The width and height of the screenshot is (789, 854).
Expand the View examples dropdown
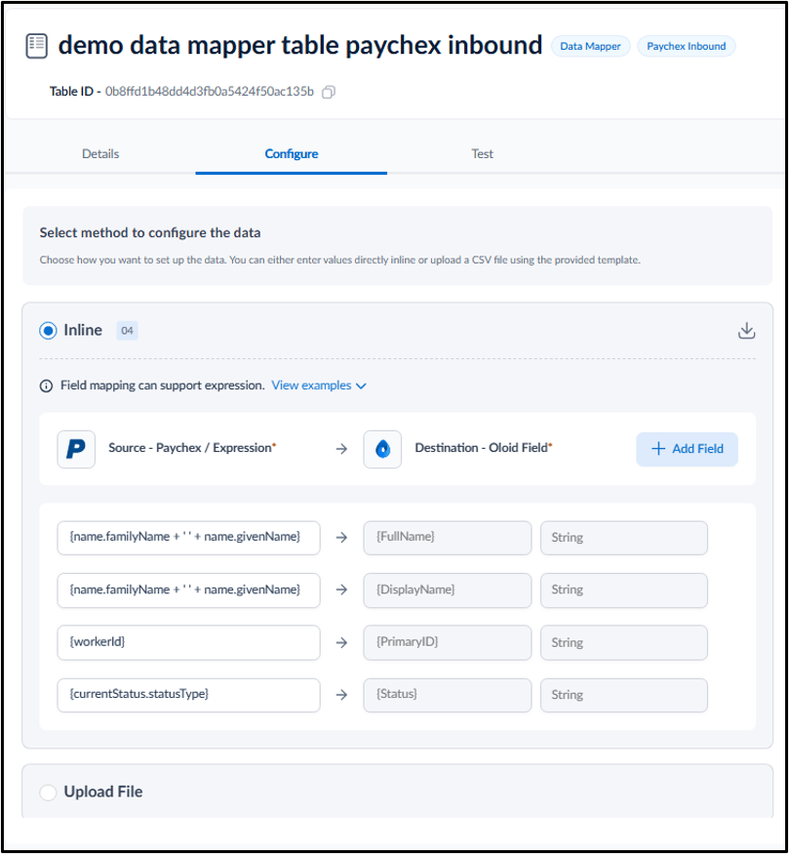(x=319, y=386)
